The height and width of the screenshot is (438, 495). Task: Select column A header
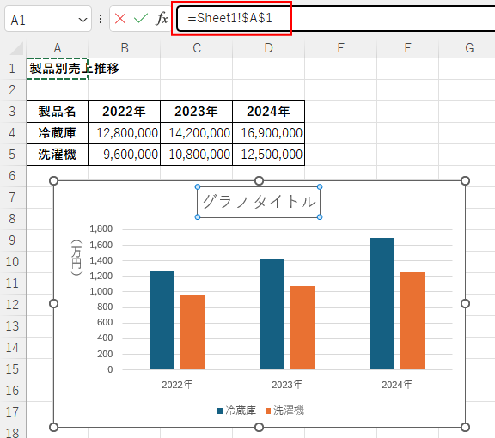click(x=57, y=48)
